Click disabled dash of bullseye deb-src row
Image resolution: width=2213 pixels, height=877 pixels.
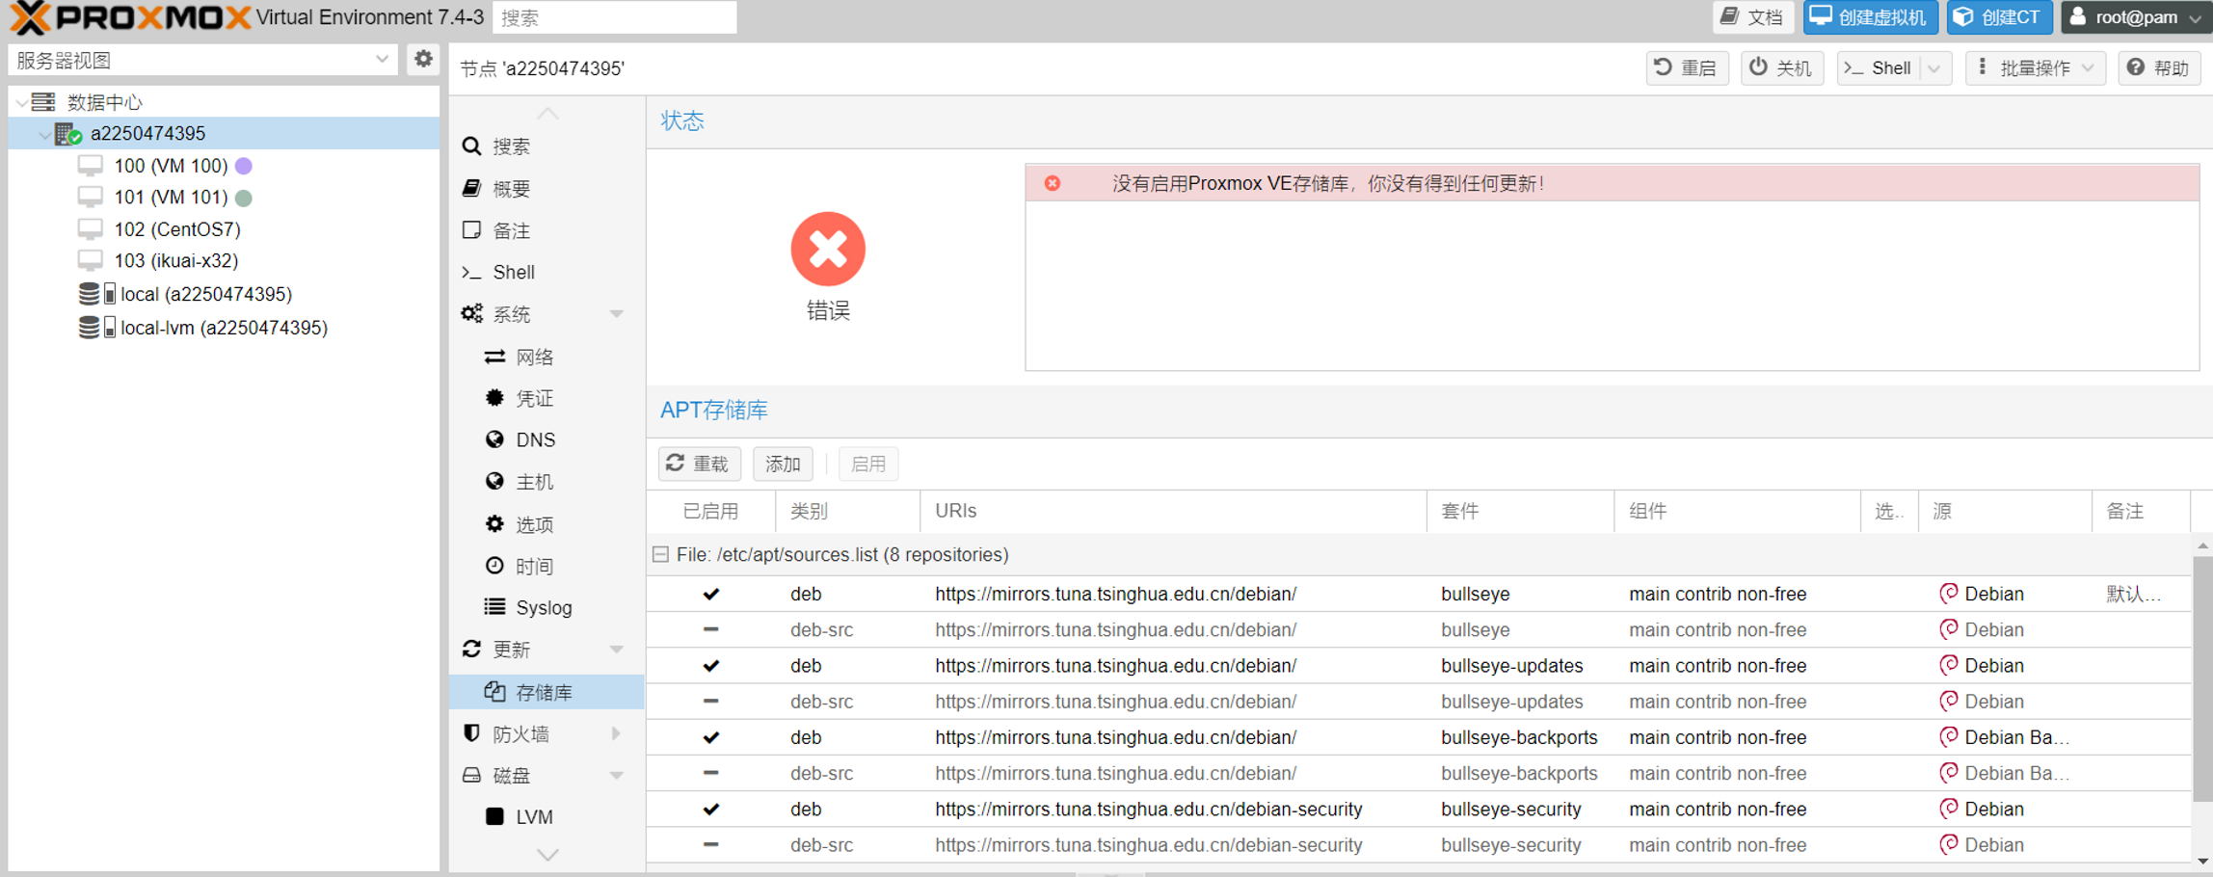710,629
